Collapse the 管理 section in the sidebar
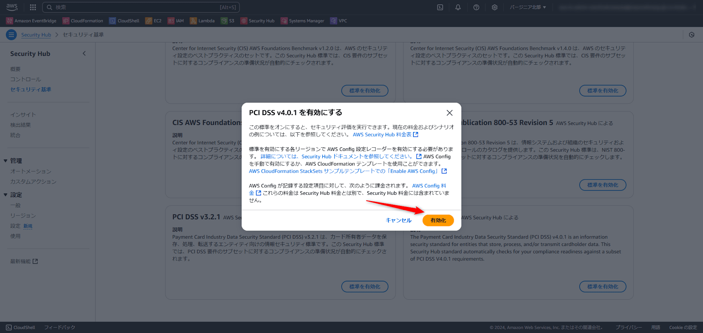Image resolution: width=703 pixels, height=333 pixels. pyautogui.click(x=6, y=161)
